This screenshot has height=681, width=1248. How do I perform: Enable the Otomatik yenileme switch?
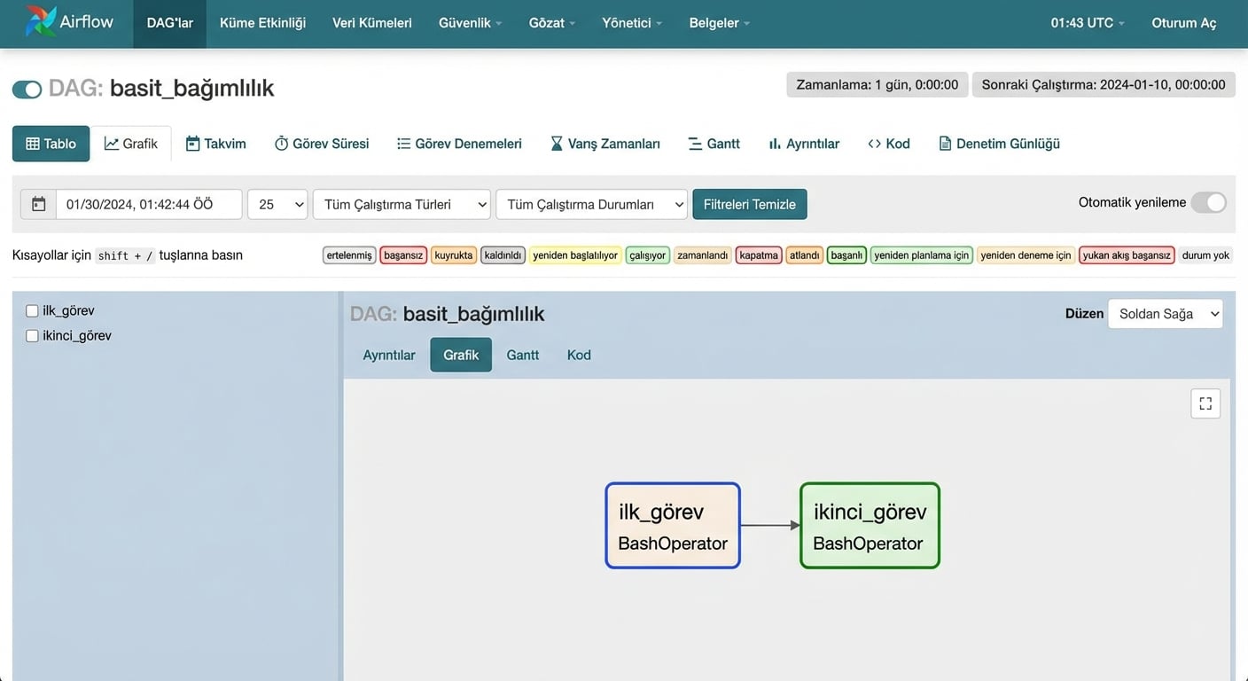1208,203
